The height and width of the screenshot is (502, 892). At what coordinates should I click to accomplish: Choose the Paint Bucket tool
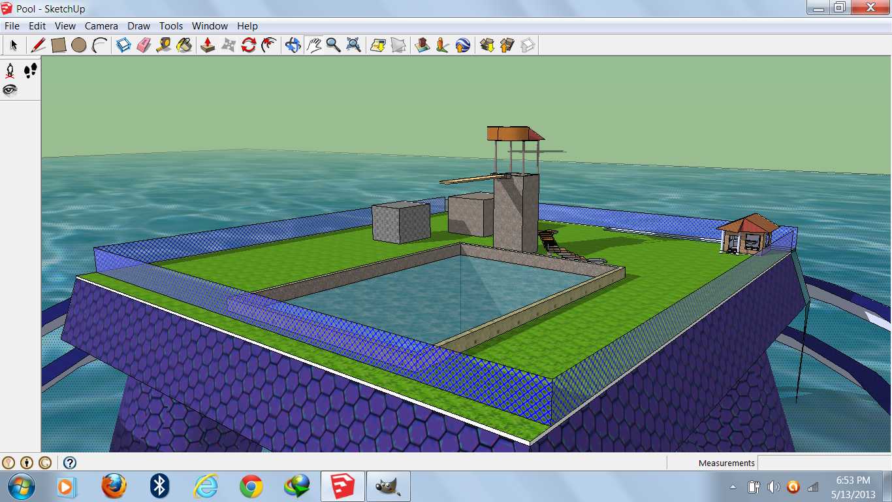(185, 45)
